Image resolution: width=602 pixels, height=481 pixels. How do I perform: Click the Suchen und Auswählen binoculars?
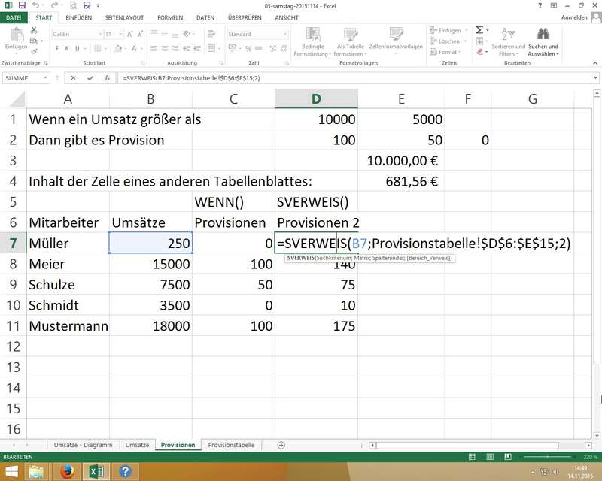click(x=542, y=33)
